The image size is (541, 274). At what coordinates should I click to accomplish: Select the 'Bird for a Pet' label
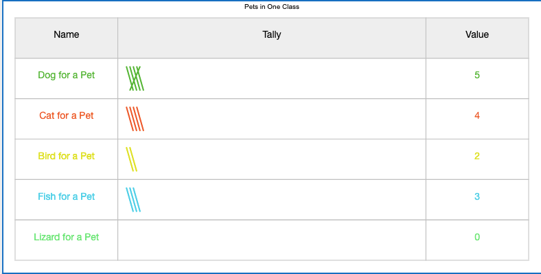pos(66,156)
